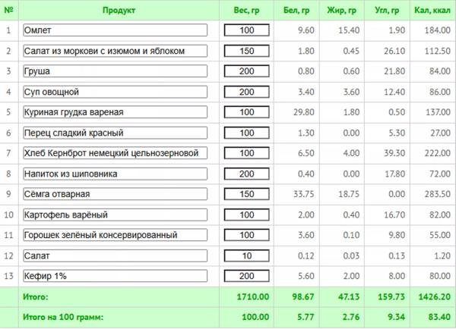Focus the weight input for Перец сладкий красный
Screen dimensions: 456x329
click(x=246, y=133)
